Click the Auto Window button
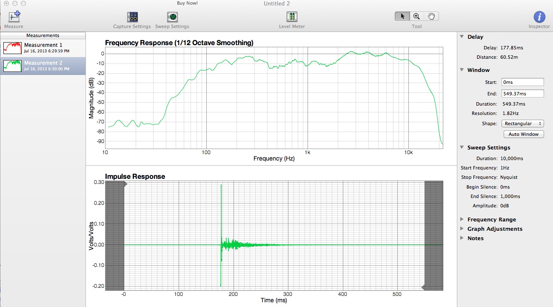 click(x=523, y=134)
